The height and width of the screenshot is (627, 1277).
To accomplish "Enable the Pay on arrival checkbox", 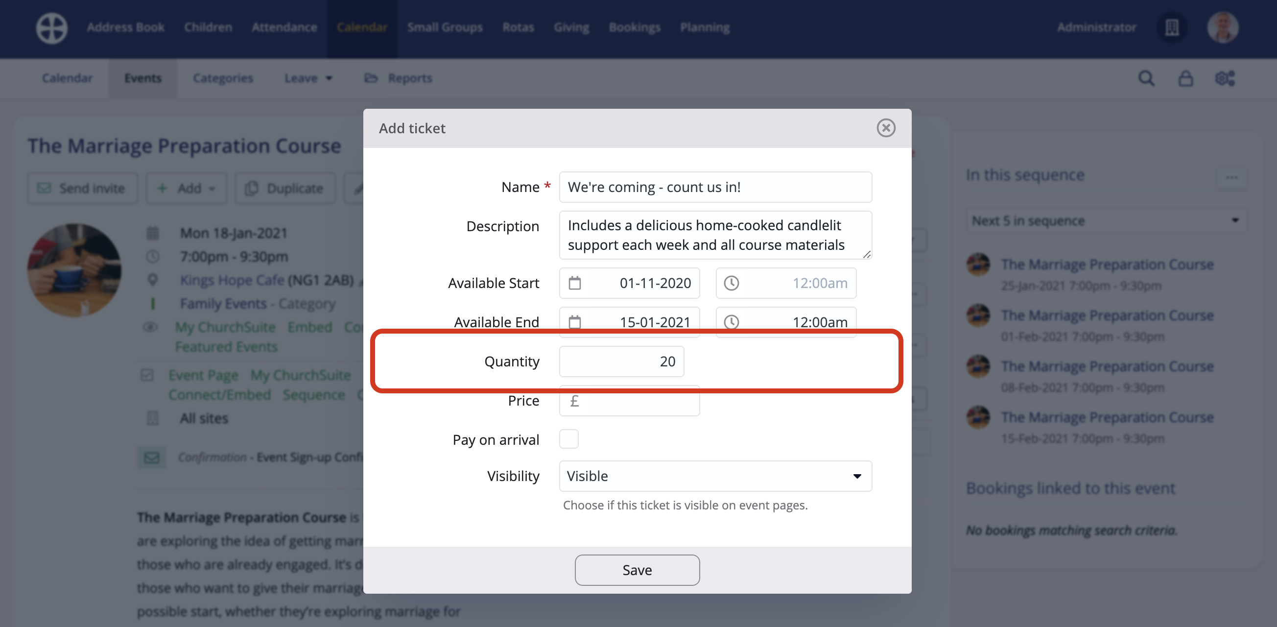I will point(569,439).
